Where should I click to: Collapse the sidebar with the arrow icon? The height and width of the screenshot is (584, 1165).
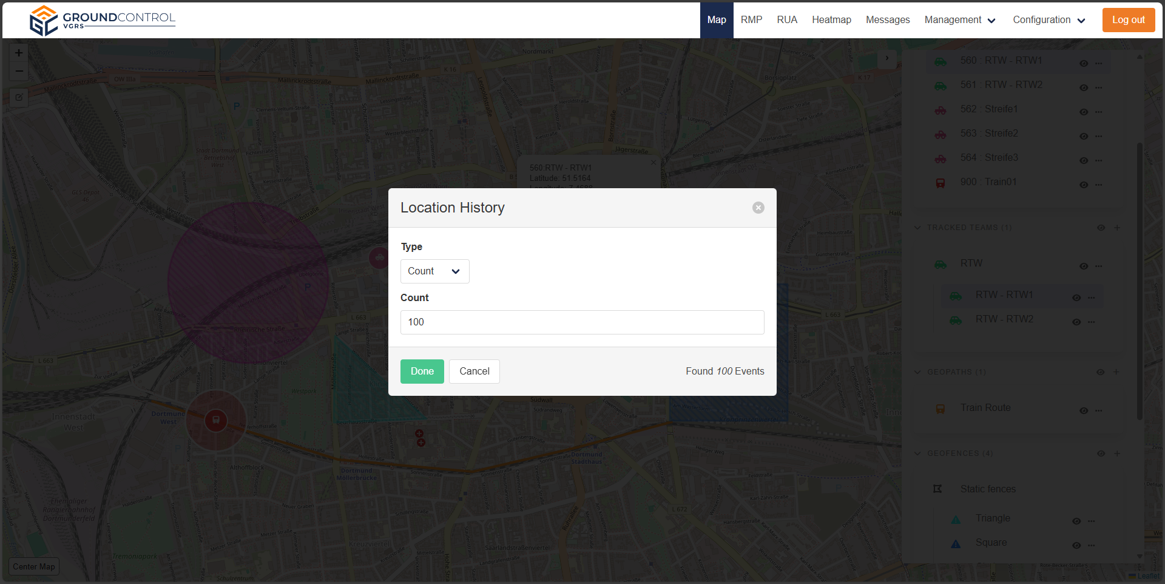(x=886, y=59)
